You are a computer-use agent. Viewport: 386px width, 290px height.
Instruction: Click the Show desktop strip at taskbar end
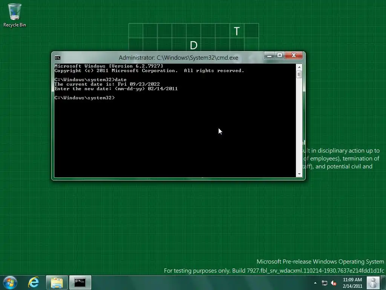pyautogui.click(x=383, y=282)
